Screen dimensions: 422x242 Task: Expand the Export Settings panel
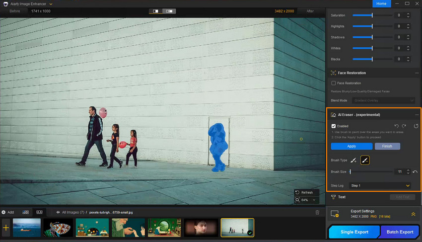coord(413,214)
